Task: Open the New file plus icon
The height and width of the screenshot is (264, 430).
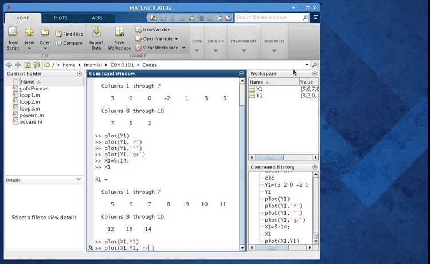Action: [29, 32]
